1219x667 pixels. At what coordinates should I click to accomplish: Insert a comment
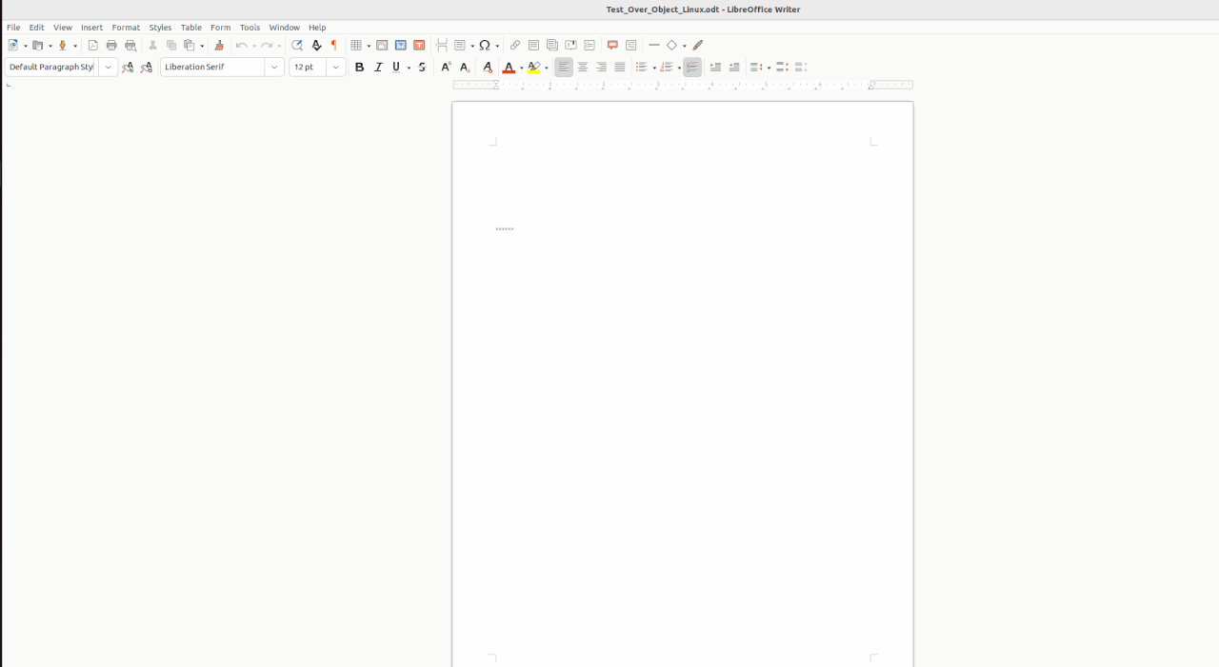[612, 45]
